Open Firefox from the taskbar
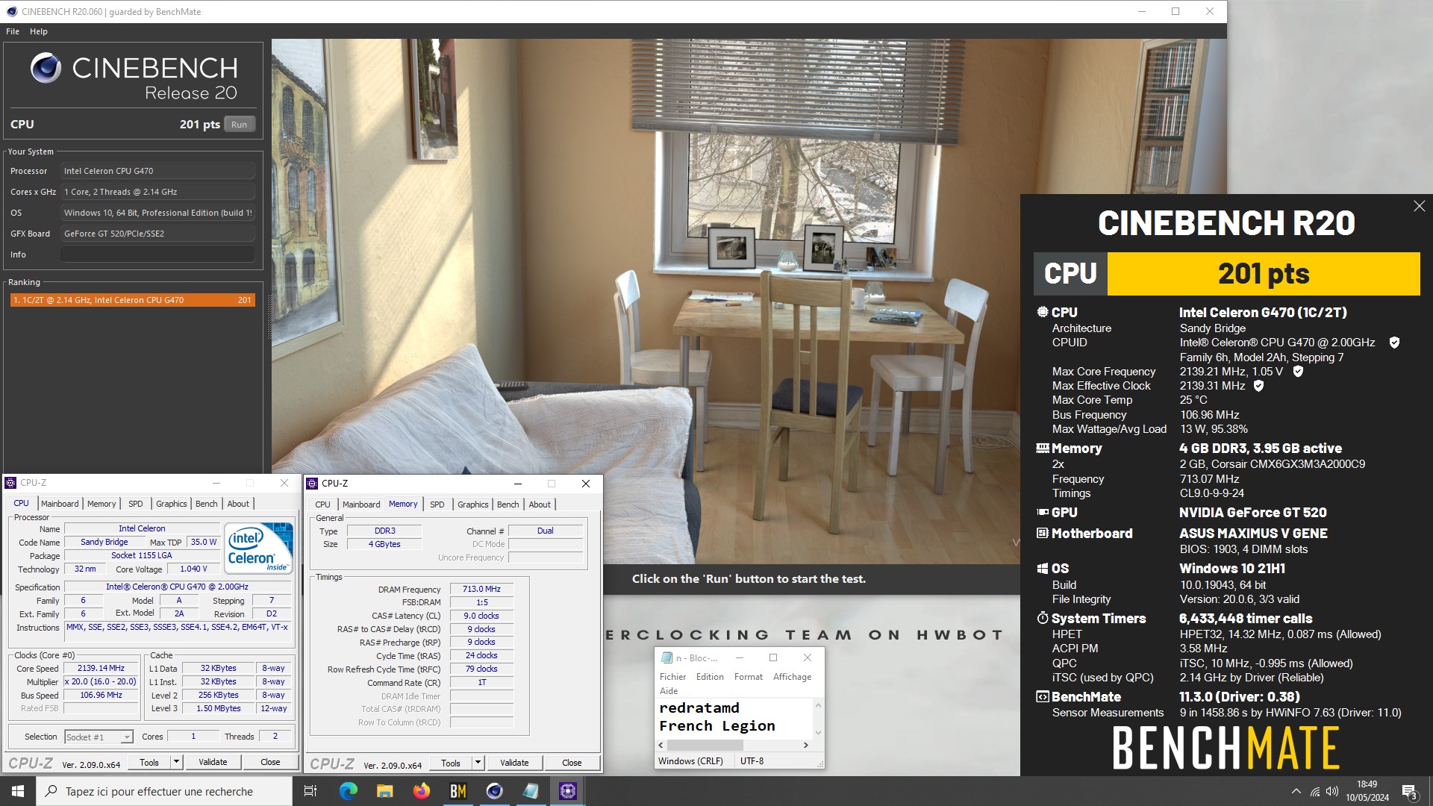This screenshot has height=806, width=1433. point(421,791)
